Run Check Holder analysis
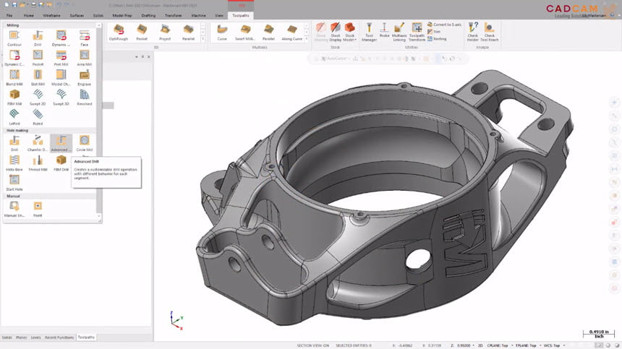622x349 pixels. (472, 32)
